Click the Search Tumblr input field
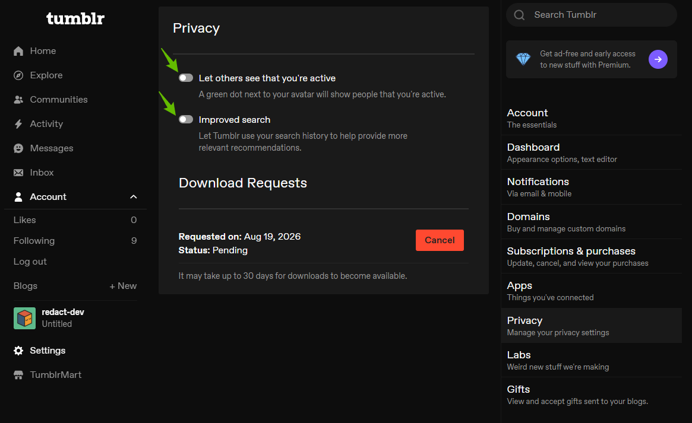Screen dimensions: 692x423 pos(592,15)
